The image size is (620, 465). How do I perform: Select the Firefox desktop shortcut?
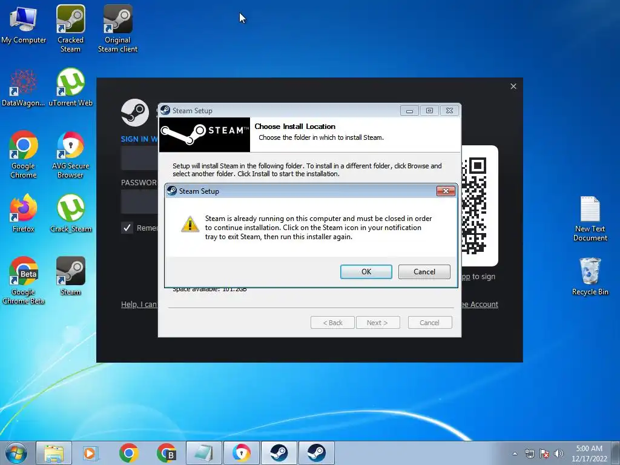[24, 213]
